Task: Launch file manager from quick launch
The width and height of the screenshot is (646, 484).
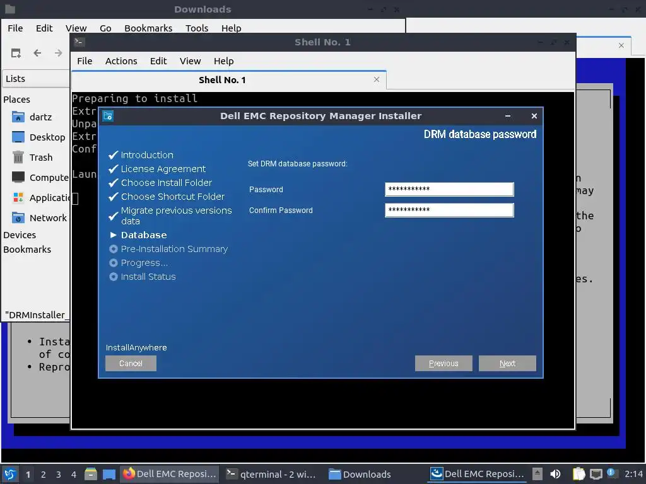Action: [91, 474]
